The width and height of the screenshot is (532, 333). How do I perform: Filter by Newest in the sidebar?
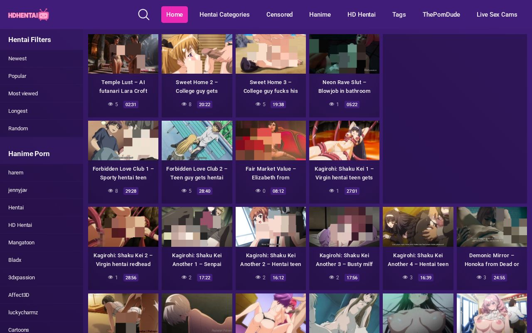coord(42,59)
